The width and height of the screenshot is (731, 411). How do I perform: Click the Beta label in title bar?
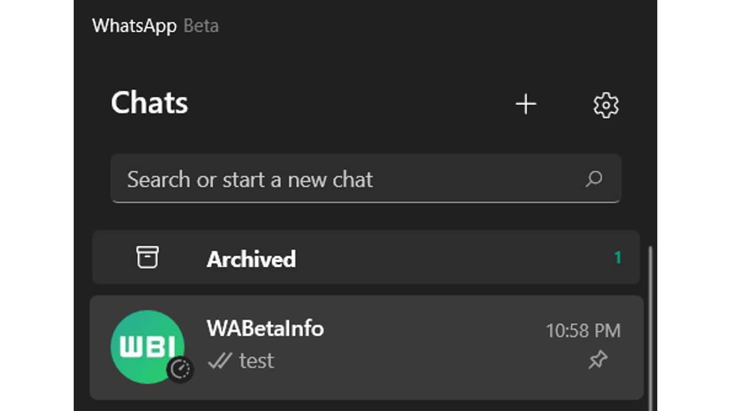point(201,26)
